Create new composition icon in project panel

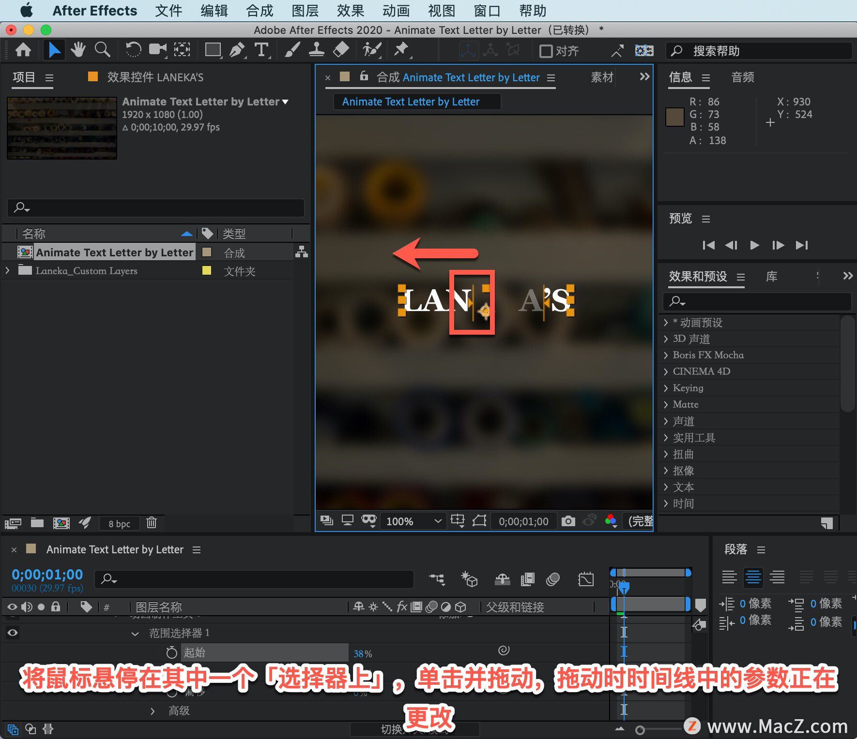(x=61, y=523)
